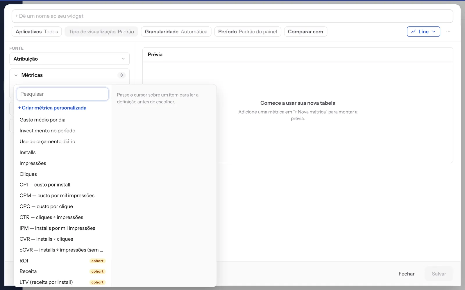Choose oCVR — installs ÷ impressões metric
Screen dimensions: 465x290
tap(62, 250)
